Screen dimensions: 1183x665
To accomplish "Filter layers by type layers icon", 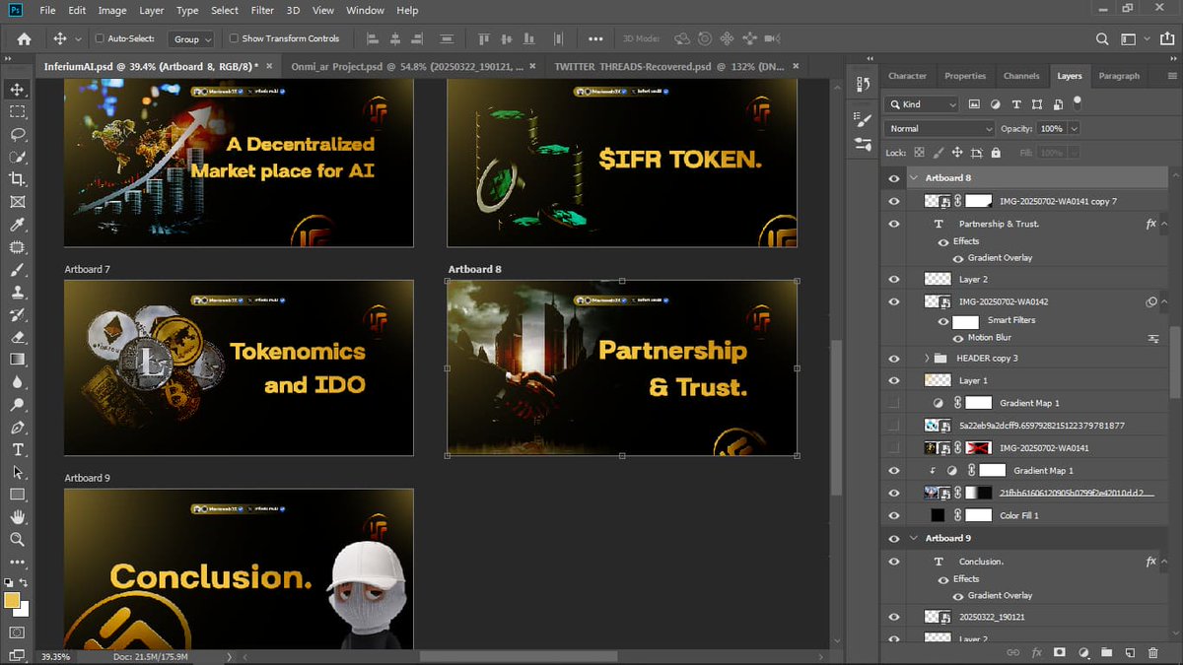I will coord(1014,103).
